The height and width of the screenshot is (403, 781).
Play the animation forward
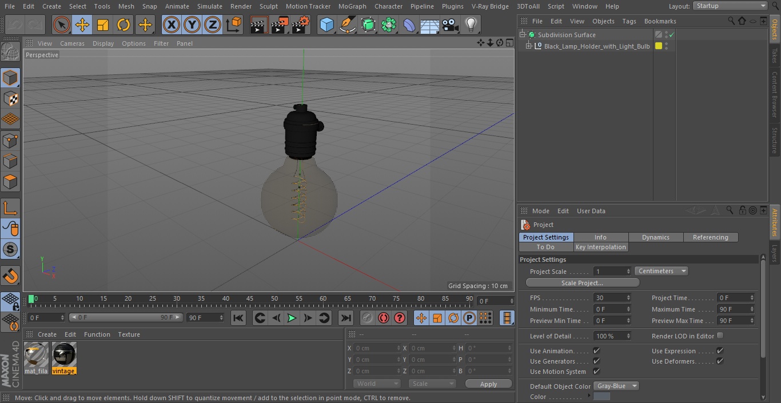pyautogui.click(x=292, y=318)
